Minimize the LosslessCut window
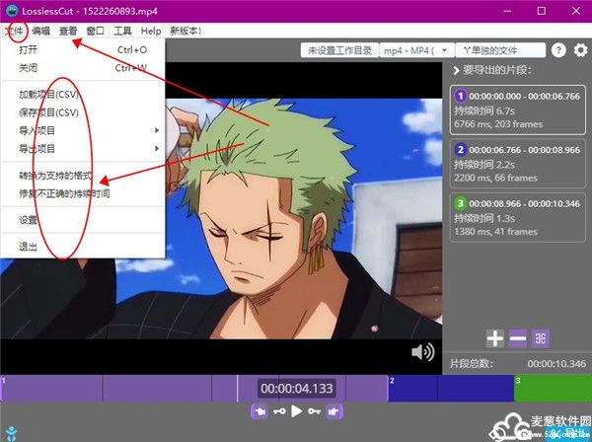 coord(507,11)
